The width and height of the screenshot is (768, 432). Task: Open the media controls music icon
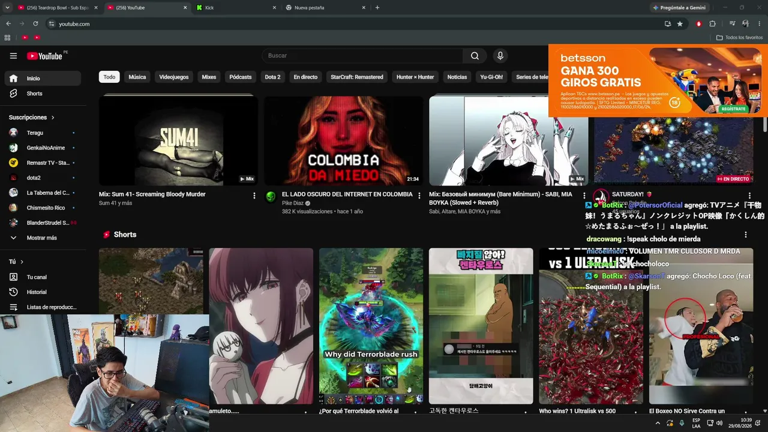733,24
